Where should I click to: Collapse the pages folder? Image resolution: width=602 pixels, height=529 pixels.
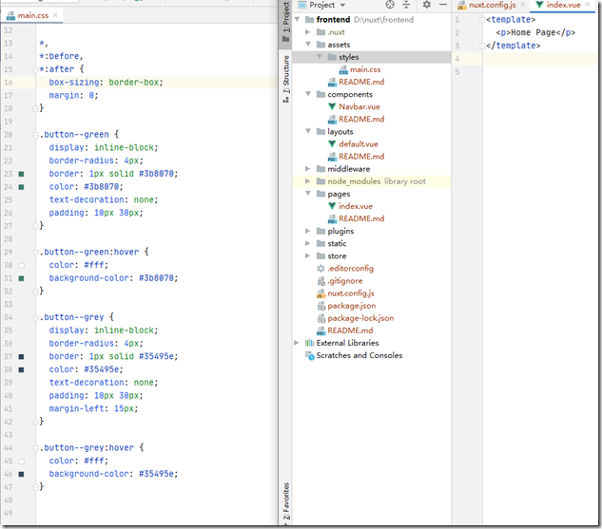pos(308,194)
